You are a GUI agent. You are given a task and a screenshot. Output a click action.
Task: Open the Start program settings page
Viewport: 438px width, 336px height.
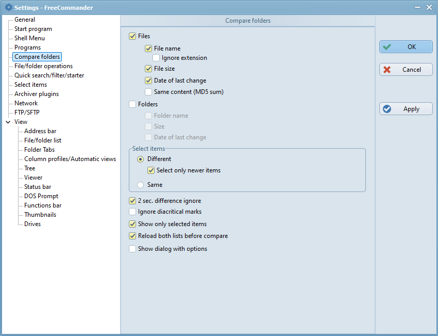(x=33, y=29)
